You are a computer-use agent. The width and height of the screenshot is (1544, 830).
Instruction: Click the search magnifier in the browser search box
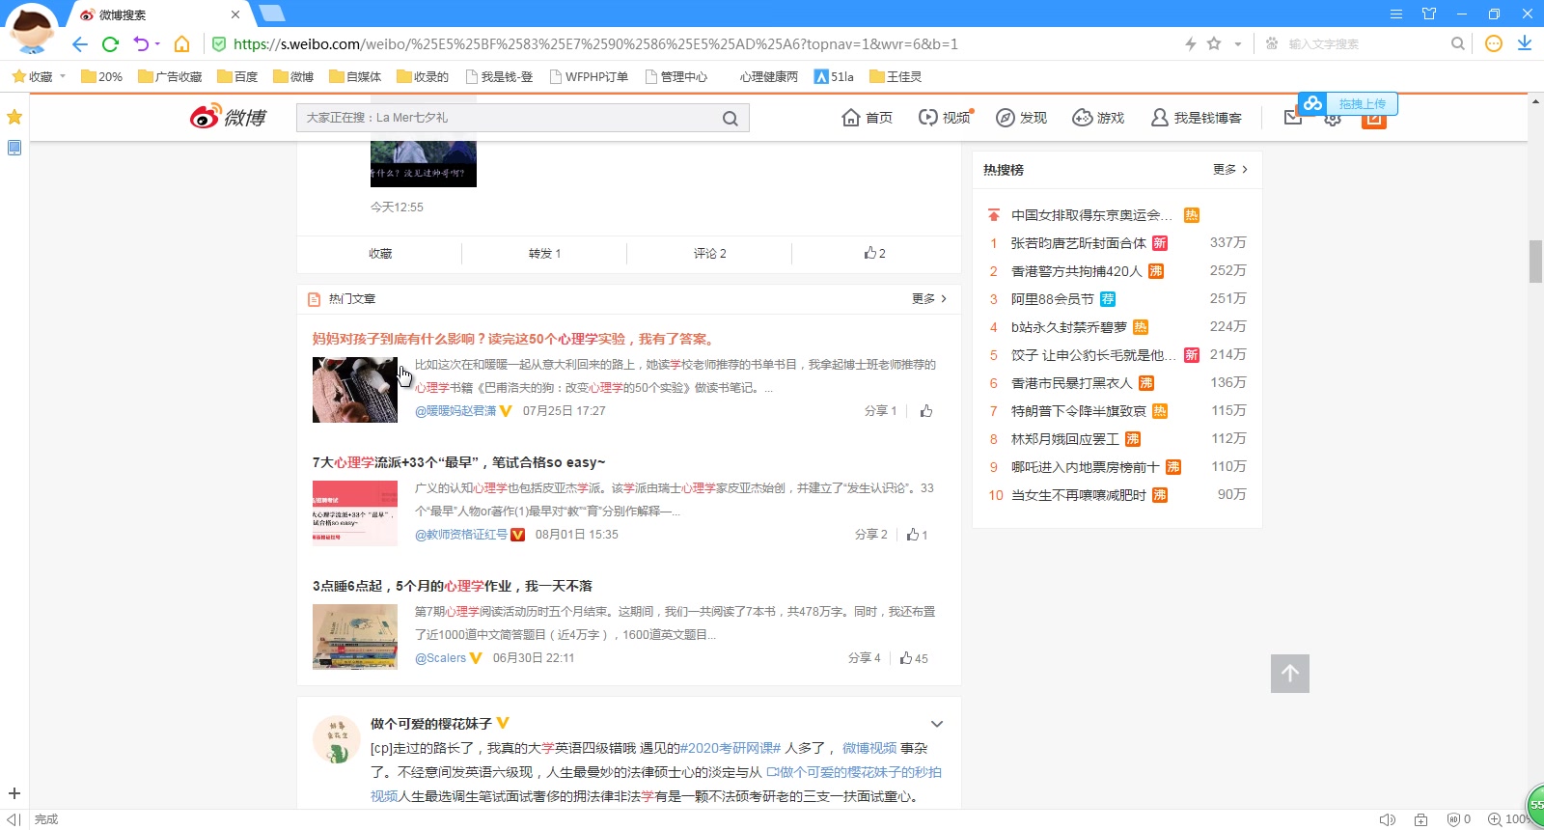click(1458, 43)
